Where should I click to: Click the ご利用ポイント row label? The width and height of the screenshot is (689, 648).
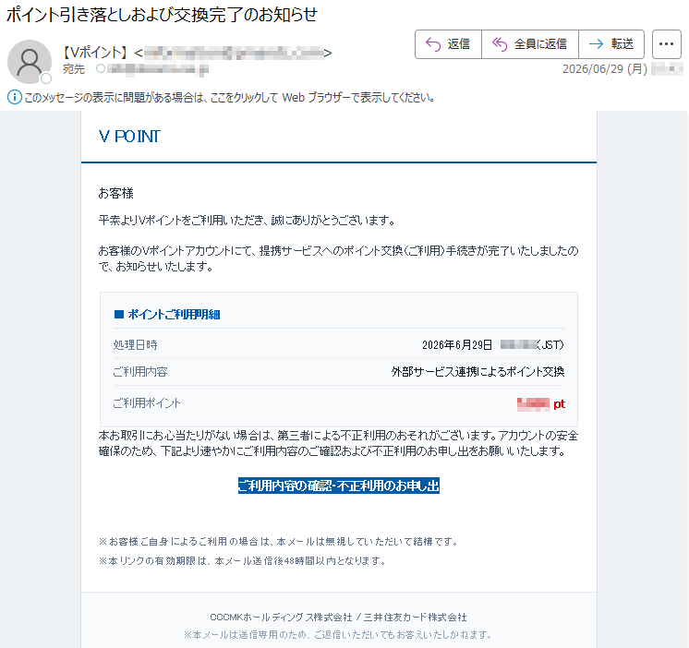[147, 403]
